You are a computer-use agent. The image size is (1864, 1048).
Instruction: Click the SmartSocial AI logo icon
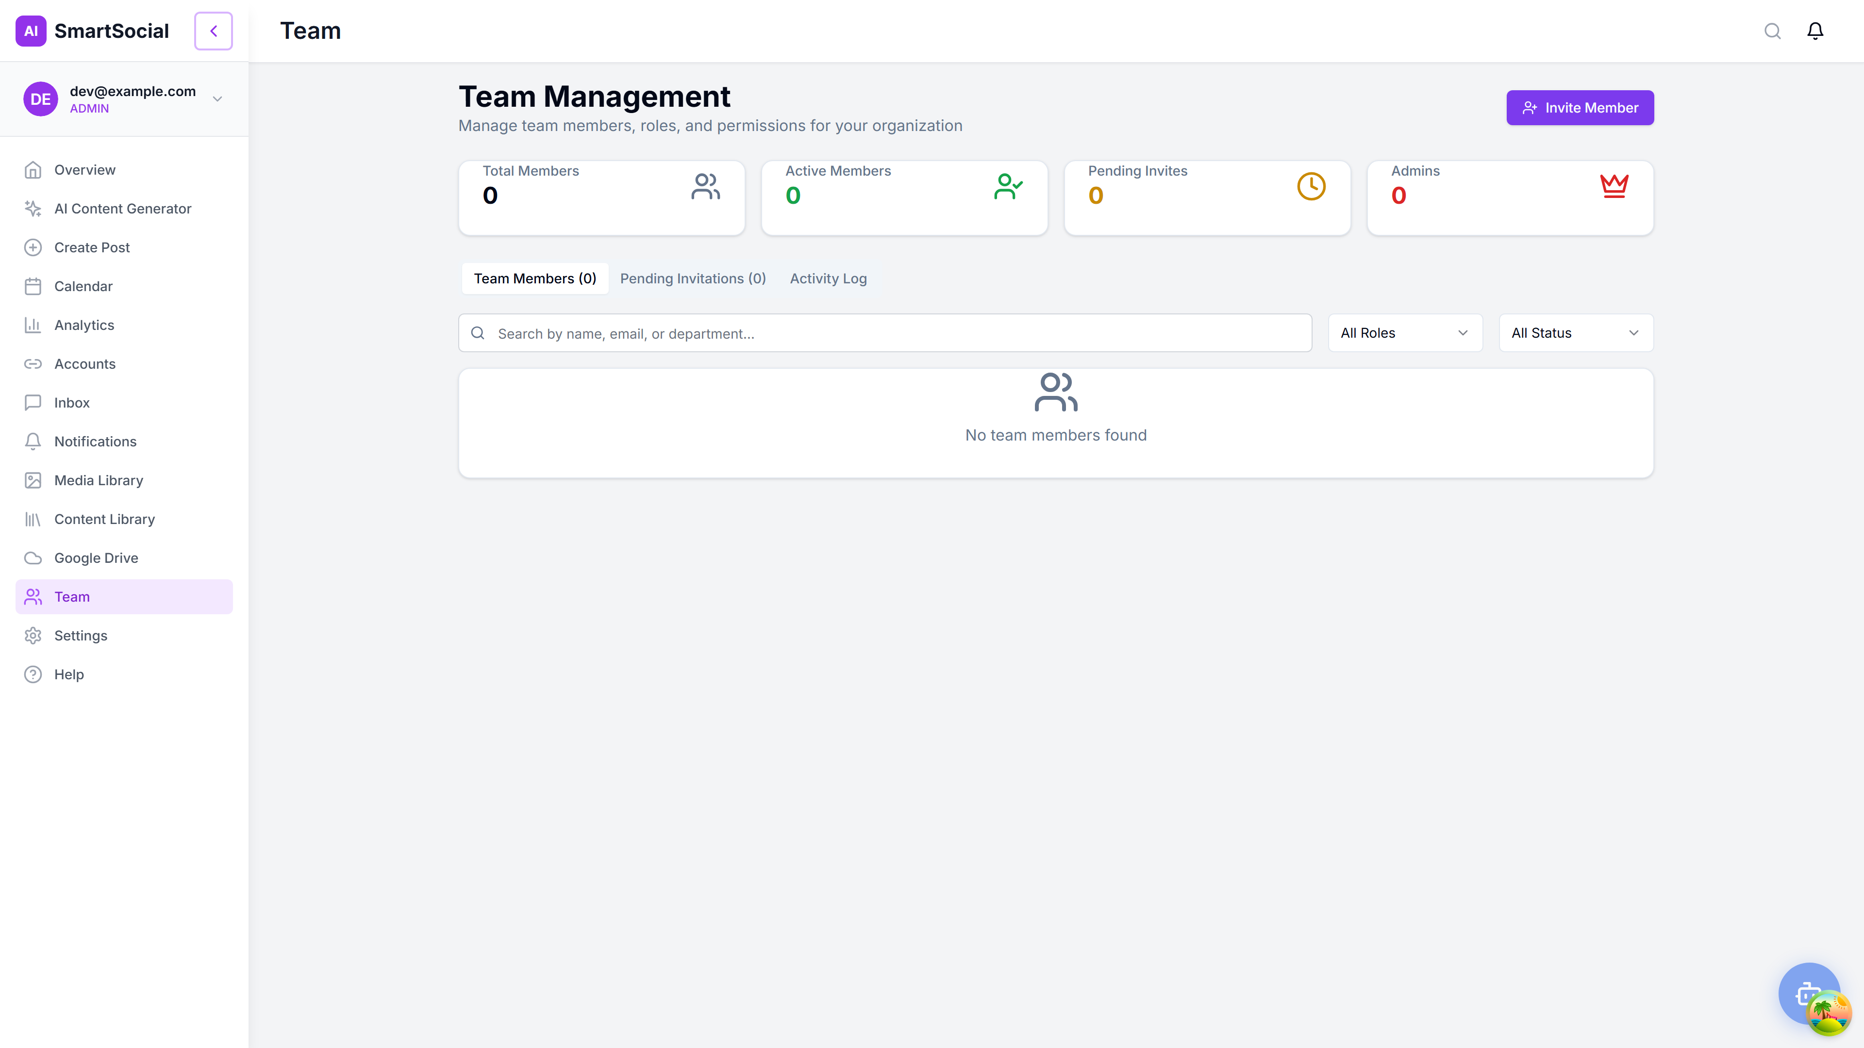pyautogui.click(x=31, y=31)
